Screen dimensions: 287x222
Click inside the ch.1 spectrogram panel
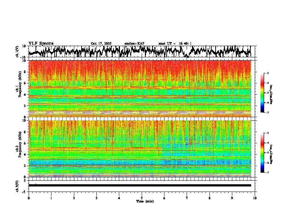pos(140,89)
